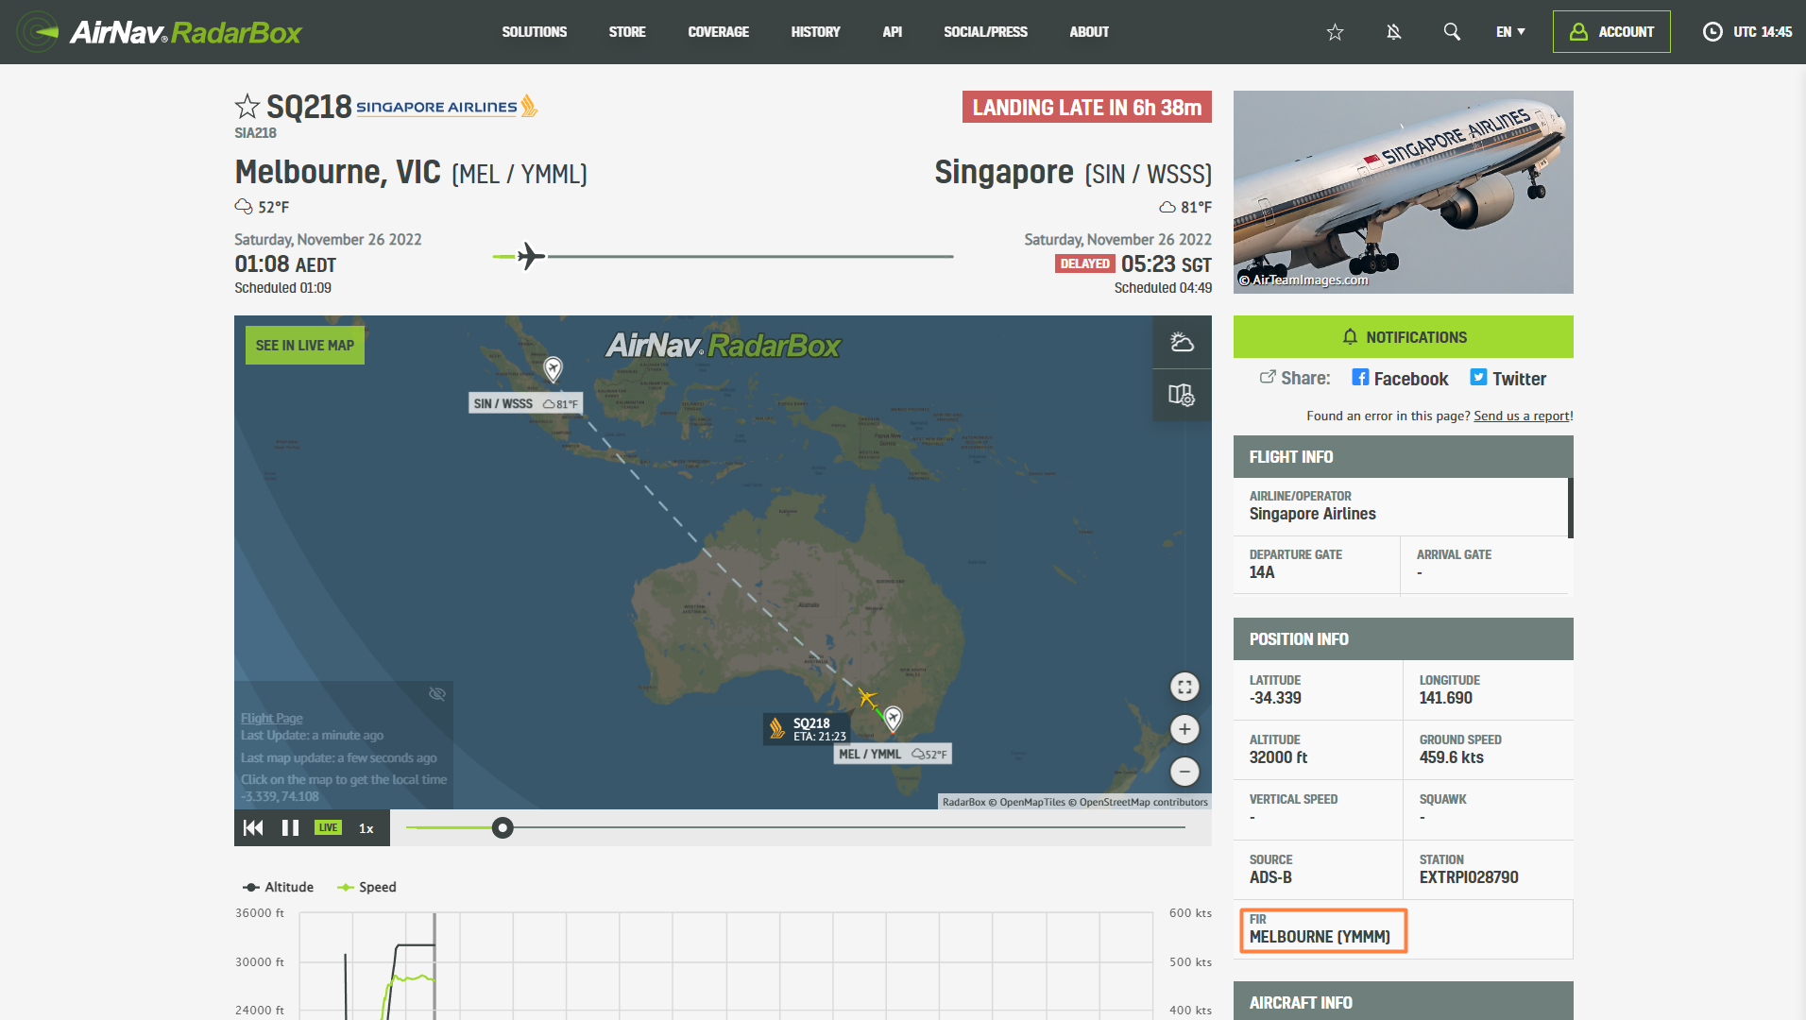Click the Singapore Airlines logo link
Screen dimensions: 1806x1020
tap(447, 107)
